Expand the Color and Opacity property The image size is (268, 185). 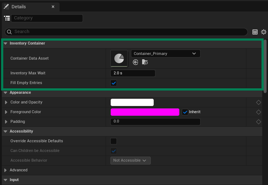[x=6, y=102]
